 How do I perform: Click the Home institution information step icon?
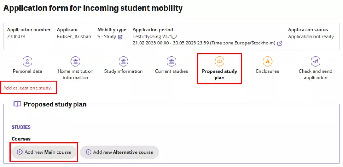click(75, 61)
